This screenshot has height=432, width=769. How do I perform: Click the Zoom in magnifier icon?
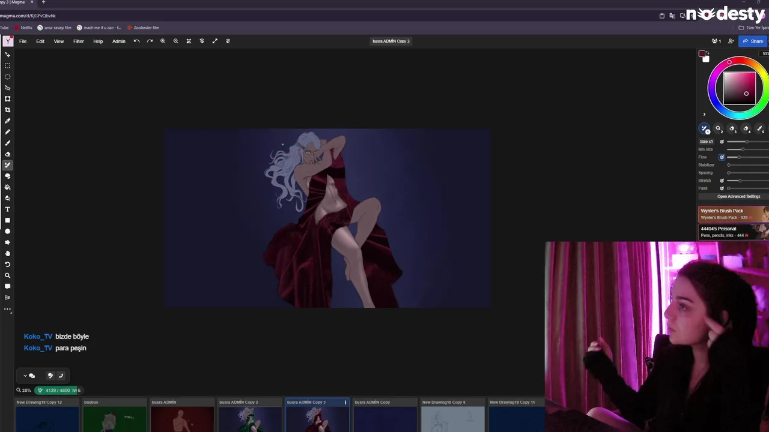coord(163,41)
